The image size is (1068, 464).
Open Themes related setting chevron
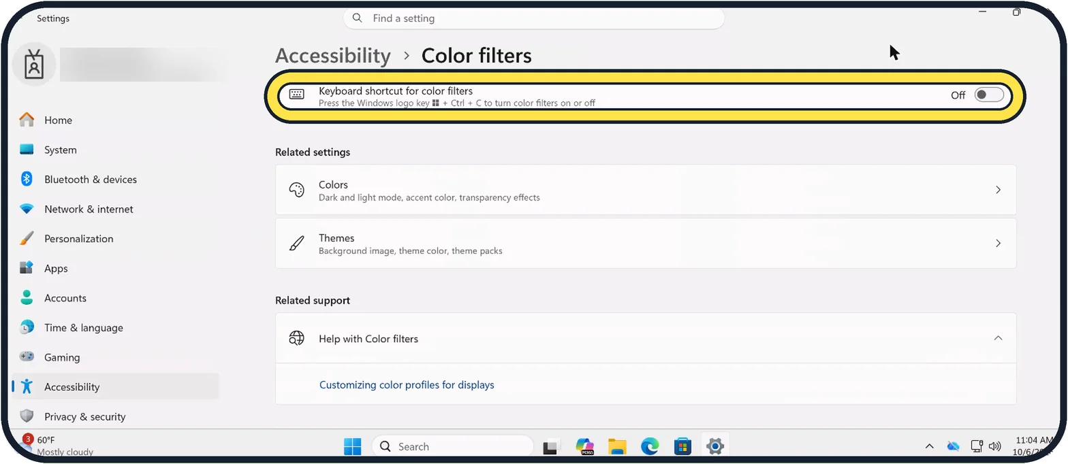(x=998, y=243)
